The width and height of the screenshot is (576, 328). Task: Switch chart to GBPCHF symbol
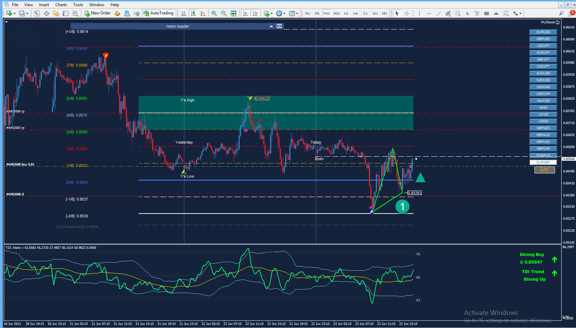543,149
